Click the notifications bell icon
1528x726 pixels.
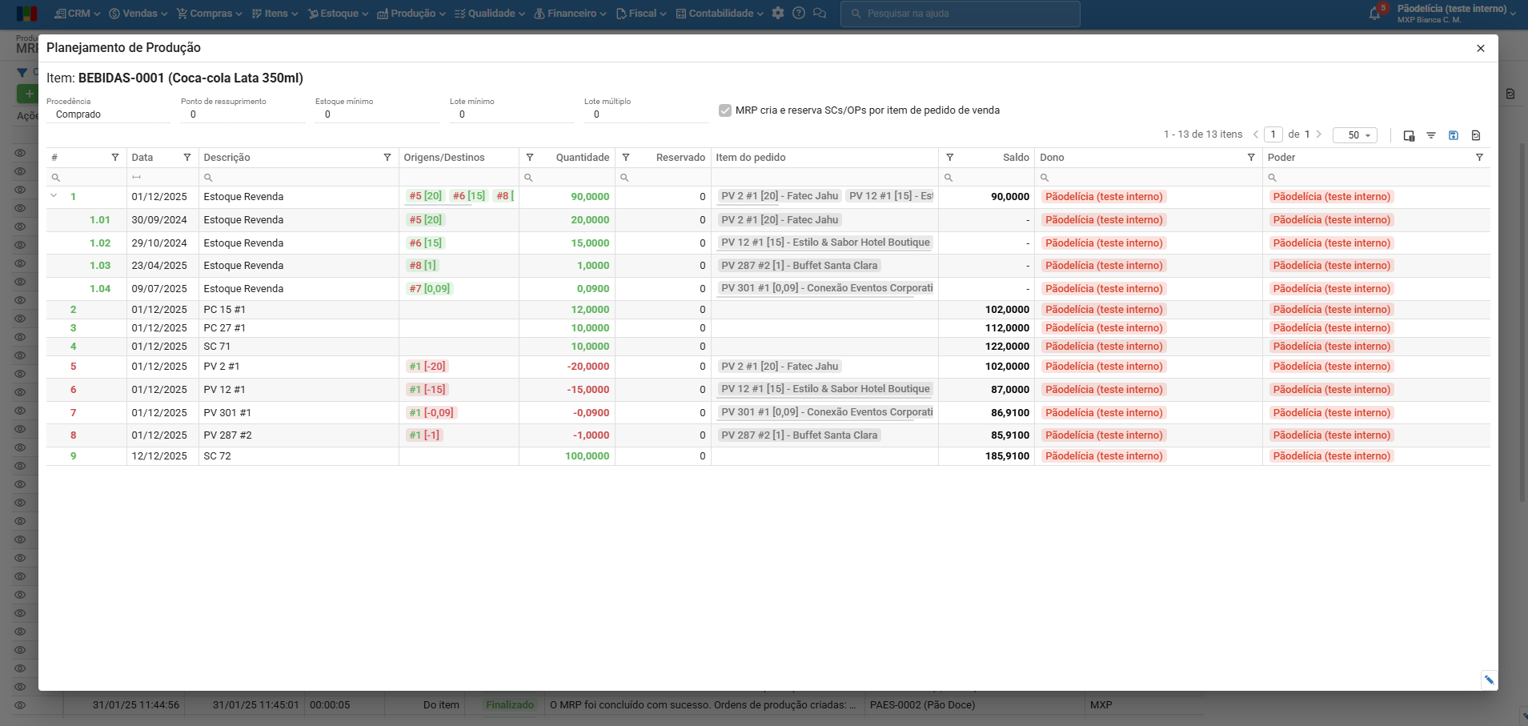(x=1375, y=14)
